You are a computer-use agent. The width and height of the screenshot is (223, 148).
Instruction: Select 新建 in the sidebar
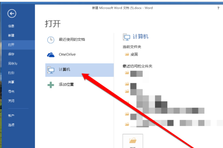[11, 36]
